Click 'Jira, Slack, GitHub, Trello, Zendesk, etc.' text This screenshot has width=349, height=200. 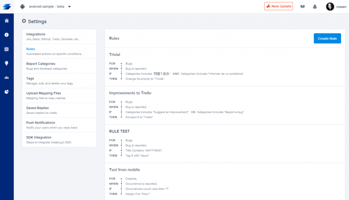point(53,39)
